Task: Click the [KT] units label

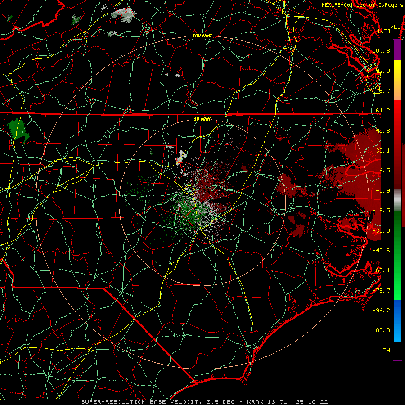Action: pyautogui.click(x=384, y=31)
